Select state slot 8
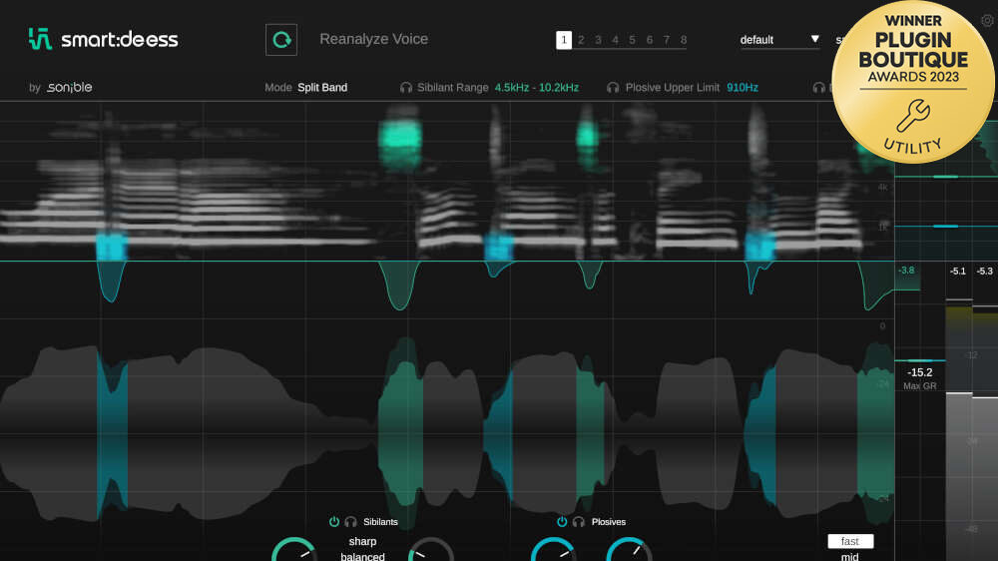 coord(684,40)
